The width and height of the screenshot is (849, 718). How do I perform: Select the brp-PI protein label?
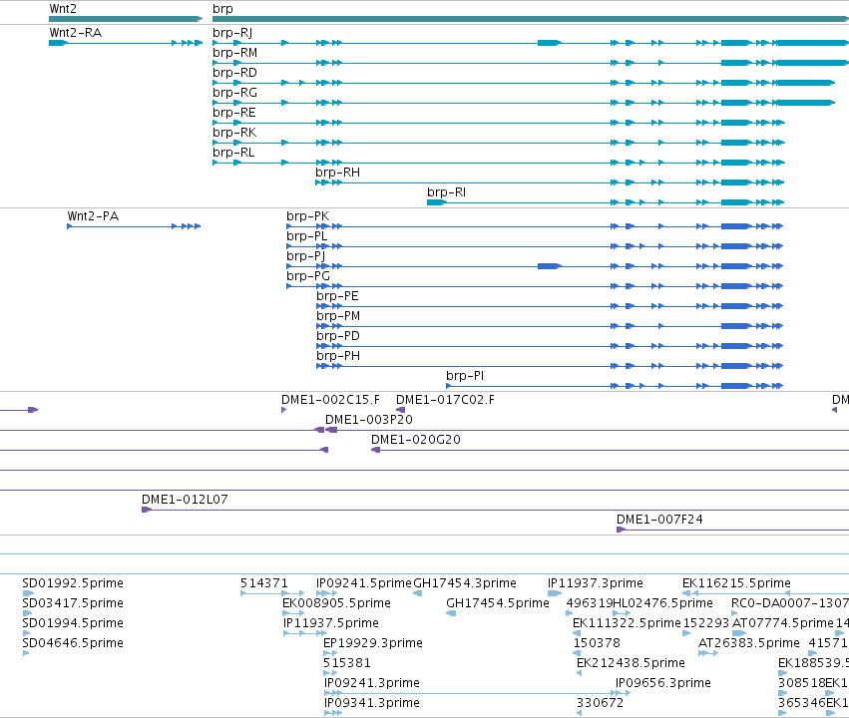click(x=465, y=376)
